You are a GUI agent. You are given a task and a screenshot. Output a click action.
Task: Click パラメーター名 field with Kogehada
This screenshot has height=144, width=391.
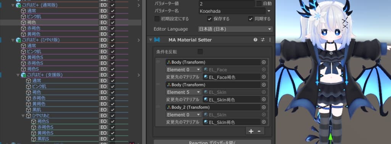(x=232, y=11)
